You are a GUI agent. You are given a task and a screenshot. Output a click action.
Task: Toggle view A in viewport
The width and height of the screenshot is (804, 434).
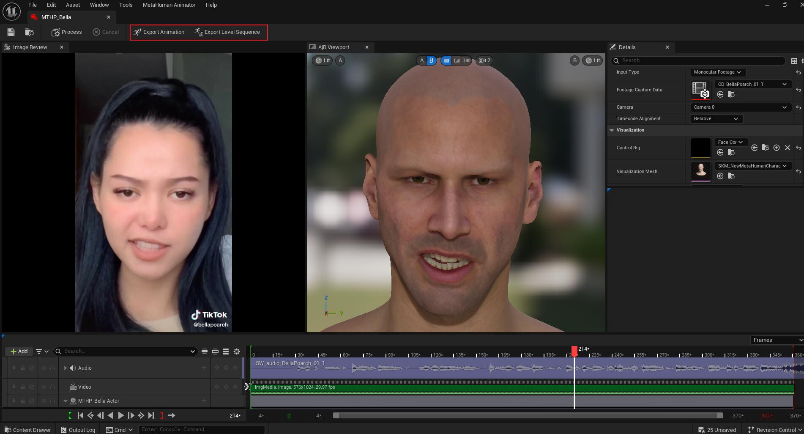(421, 60)
